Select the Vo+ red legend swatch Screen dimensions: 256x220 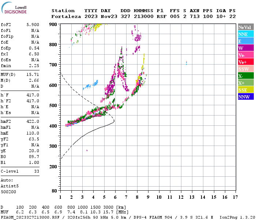coord(246,62)
